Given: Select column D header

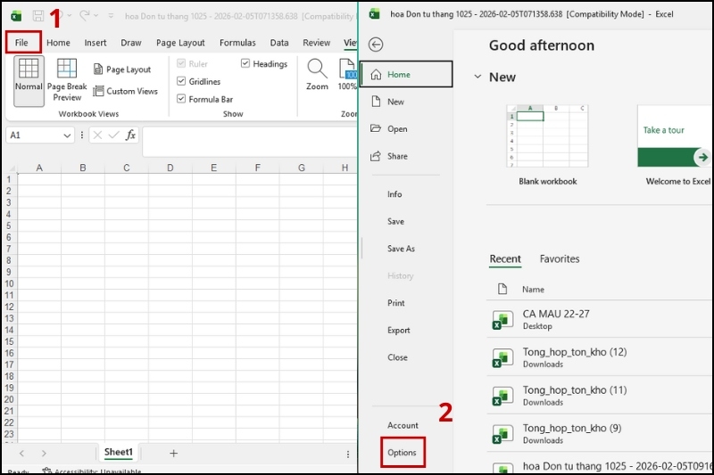Looking at the screenshot, I should coord(170,168).
